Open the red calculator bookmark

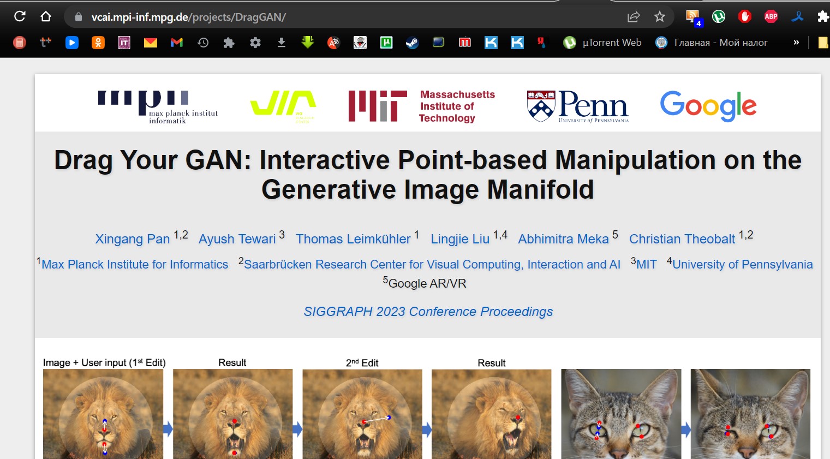(x=20, y=43)
